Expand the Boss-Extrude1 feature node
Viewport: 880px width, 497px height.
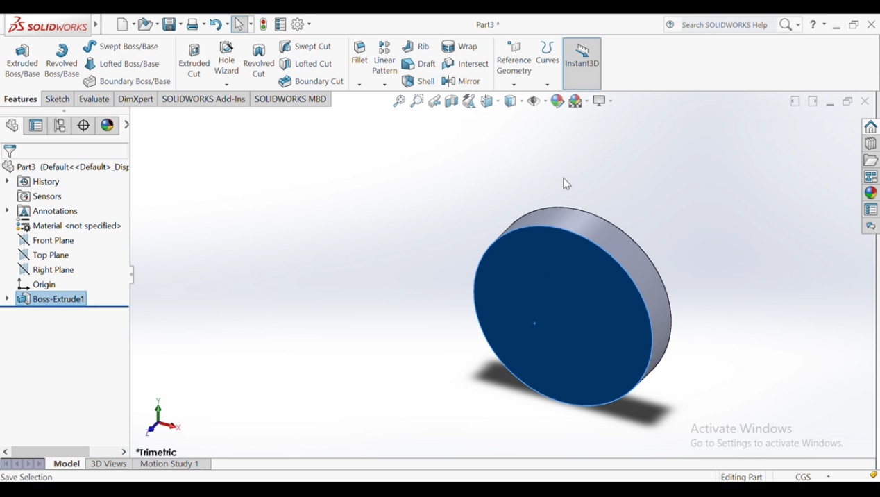tap(7, 298)
